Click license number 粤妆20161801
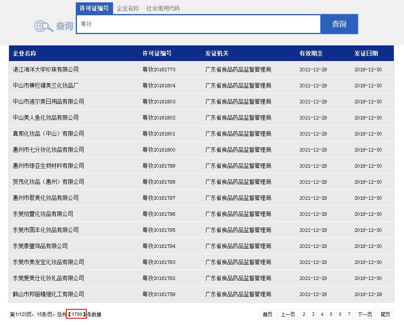Screen dimensions: 404x325 pyautogui.click(x=159, y=134)
